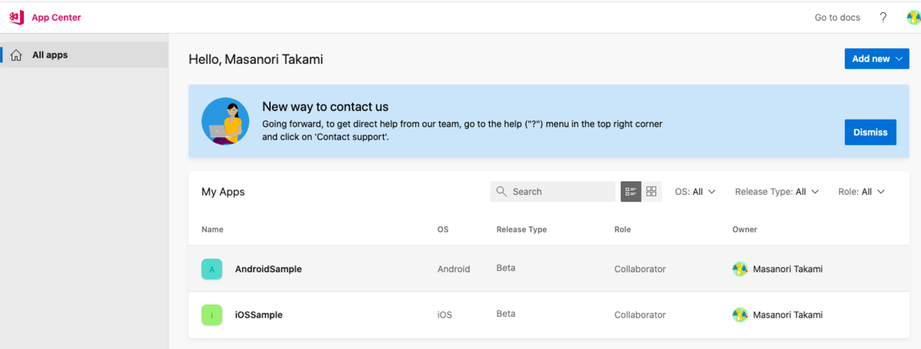Dismiss the contact us banner
Viewport: 921px width, 349px height.
870,132
